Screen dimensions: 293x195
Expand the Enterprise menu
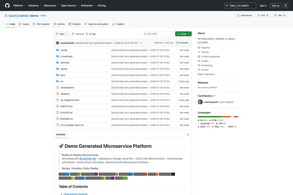88,5
